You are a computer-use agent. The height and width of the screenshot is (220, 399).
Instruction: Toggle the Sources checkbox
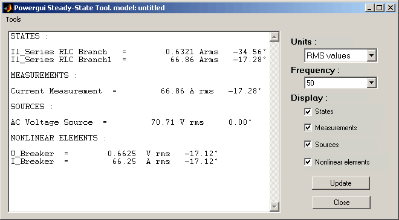308,145
